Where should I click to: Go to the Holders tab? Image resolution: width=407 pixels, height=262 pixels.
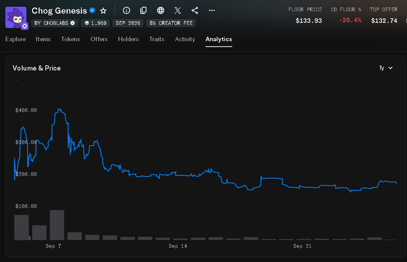click(129, 39)
